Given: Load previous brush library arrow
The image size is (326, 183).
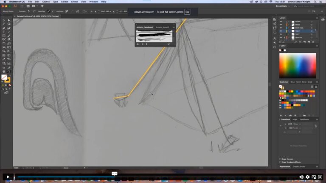Looking at the screenshot, I should pos(143,44).
